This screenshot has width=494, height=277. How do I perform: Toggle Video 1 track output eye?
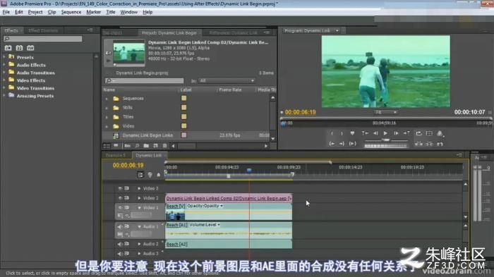(120, 208)
